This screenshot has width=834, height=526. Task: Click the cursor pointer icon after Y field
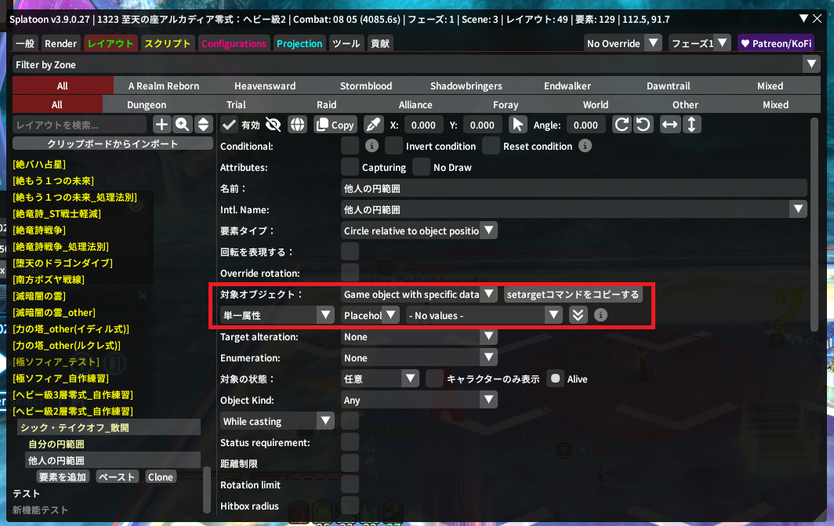[x=517, y=125]
